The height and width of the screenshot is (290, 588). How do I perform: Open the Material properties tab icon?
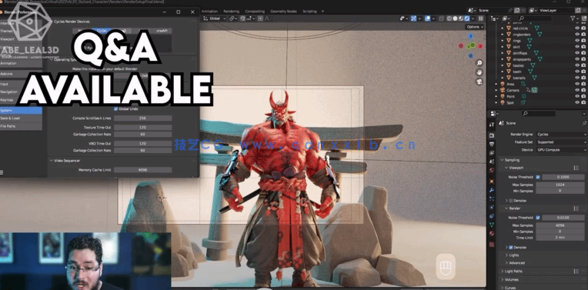click(x=492, y=233)
